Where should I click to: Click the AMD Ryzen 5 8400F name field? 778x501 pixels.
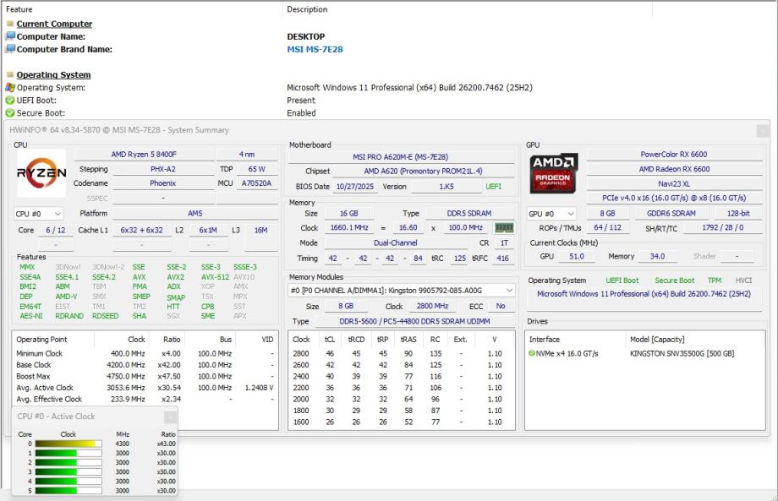144,154
